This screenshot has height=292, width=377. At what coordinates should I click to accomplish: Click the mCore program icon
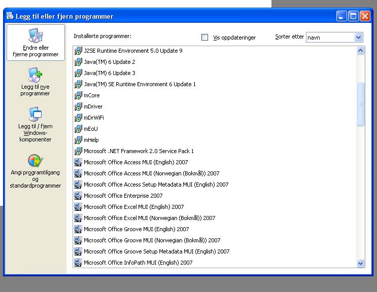pyautogui.click(x=78, y=95)
